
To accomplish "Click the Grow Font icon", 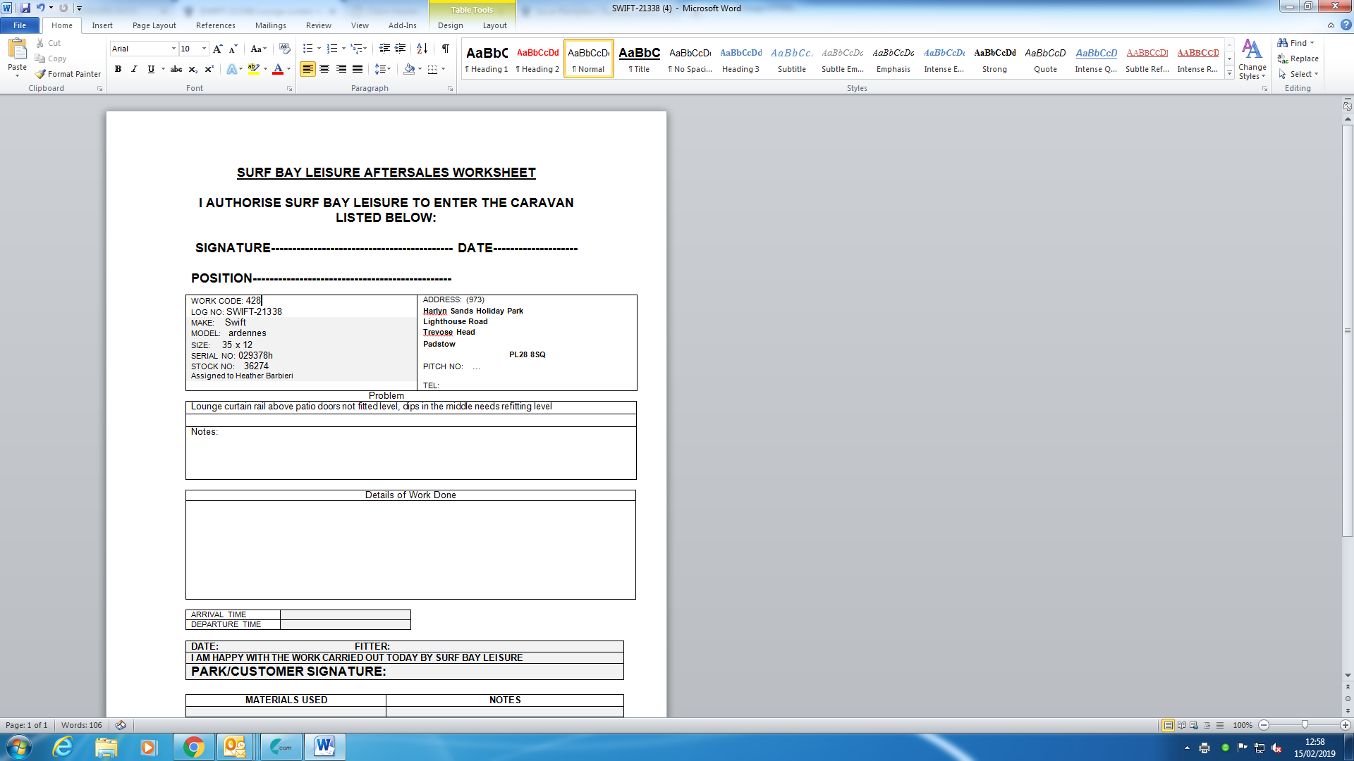I will 218,49.
